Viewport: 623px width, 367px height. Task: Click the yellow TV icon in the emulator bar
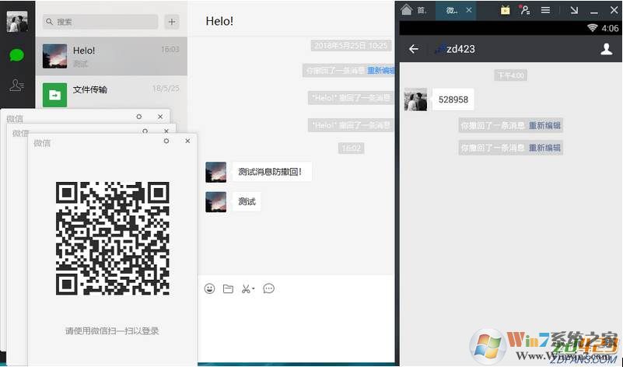(506, 10)
